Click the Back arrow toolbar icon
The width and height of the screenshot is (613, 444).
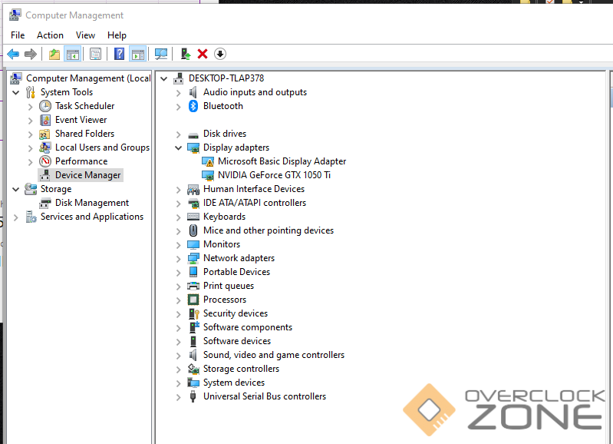(13, 54)
